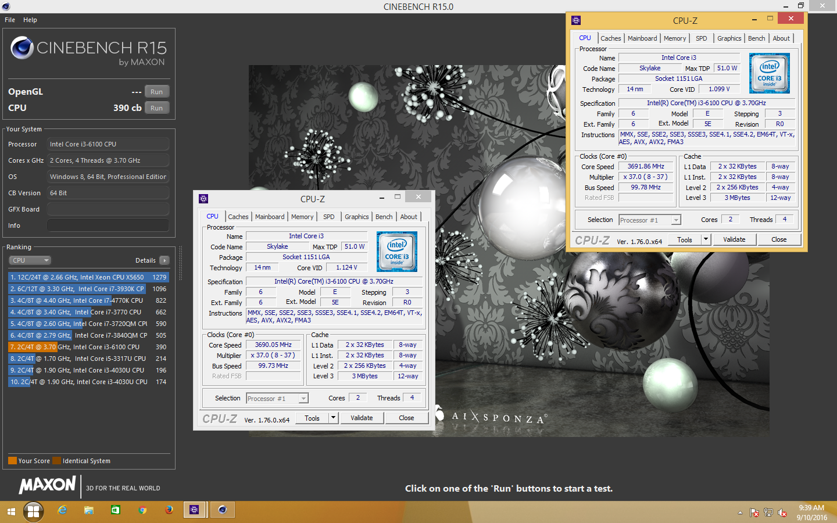Select ranking row Intel Core i7-3930K CPU

[x=88, y=289]
